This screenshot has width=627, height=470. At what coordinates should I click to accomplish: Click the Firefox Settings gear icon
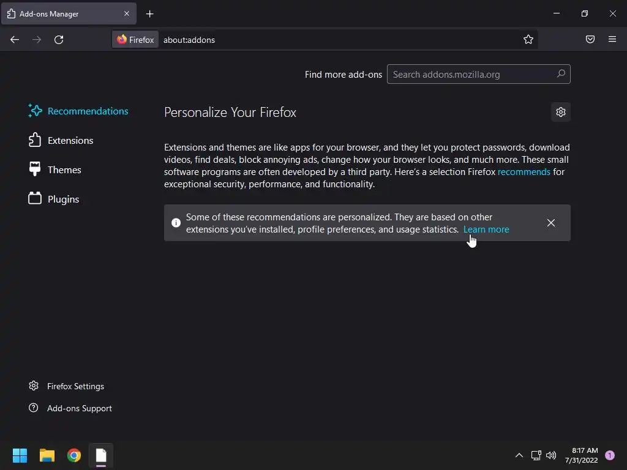pyautogui.click(x=34, y=386)
